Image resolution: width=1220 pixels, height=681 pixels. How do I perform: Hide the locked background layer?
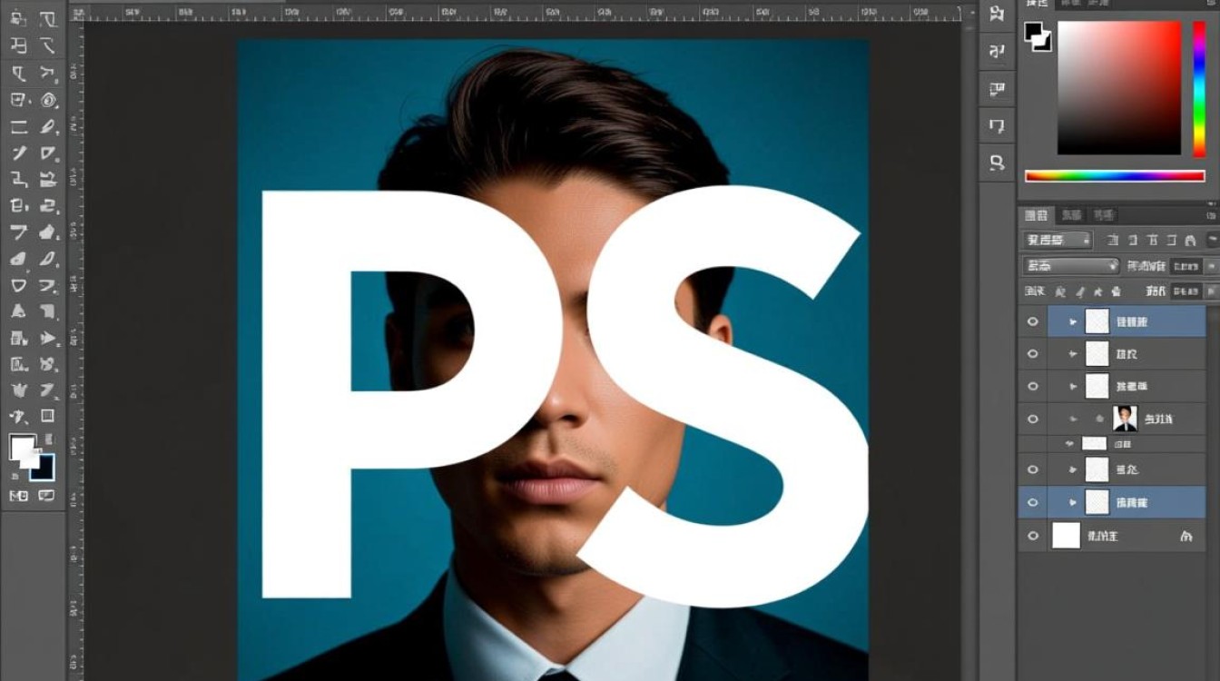pos(1033,536)
